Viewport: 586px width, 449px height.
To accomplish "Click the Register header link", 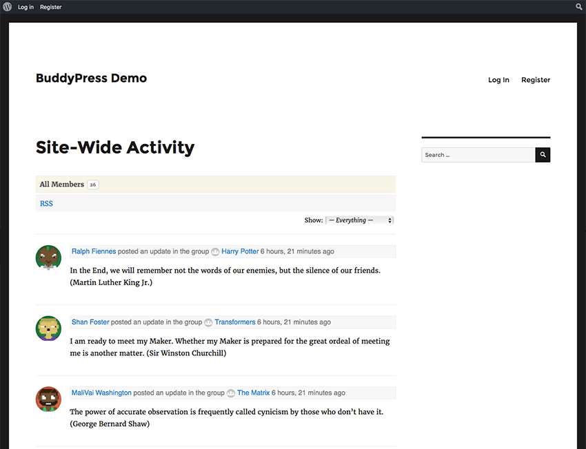I will click(536, 79).
